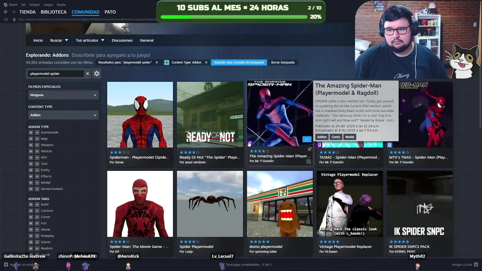Viewport: 482px width, 271px height.
Task: Open search settings gear icon
Action: [97, 73]
